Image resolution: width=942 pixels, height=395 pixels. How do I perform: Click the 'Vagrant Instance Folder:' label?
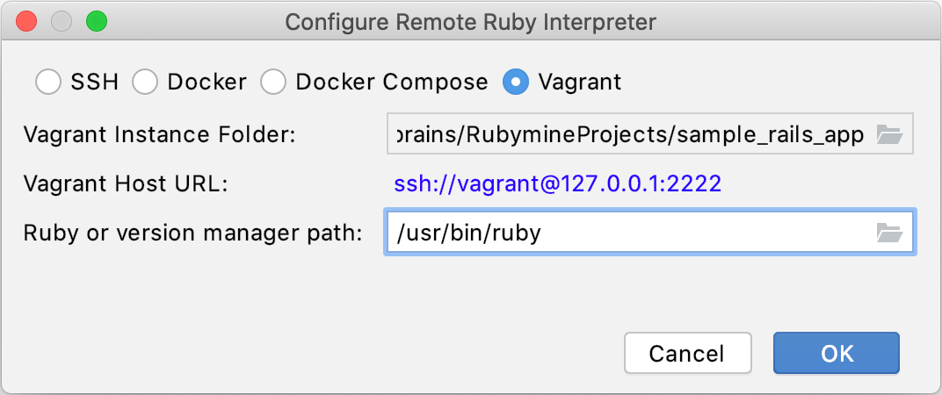160,134
